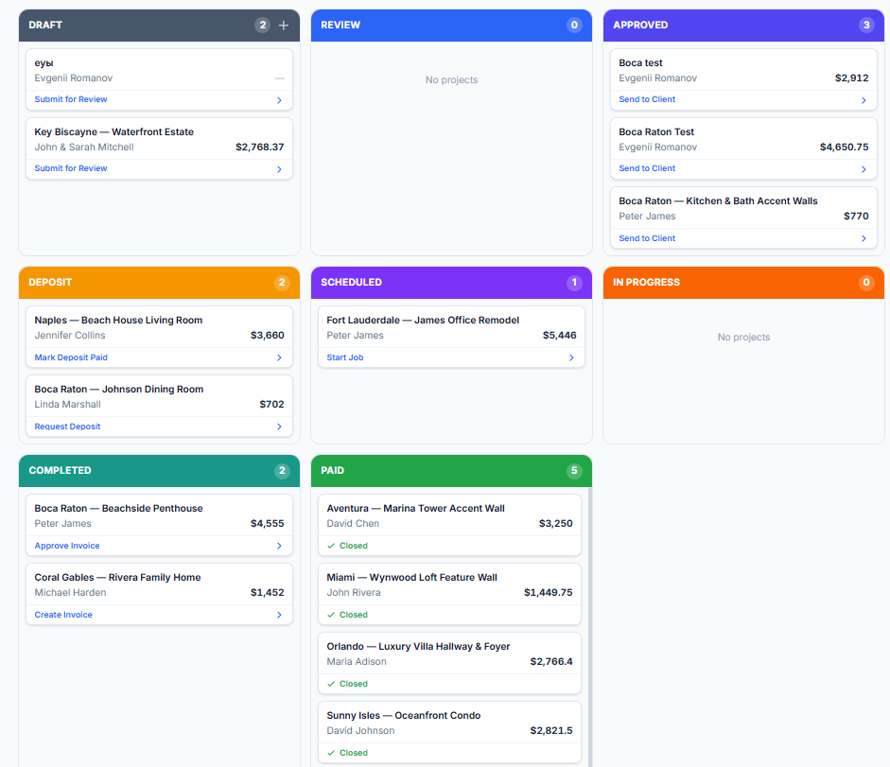
Task: Select the COMPLETED column header
Action: click(x=61, y=470)
